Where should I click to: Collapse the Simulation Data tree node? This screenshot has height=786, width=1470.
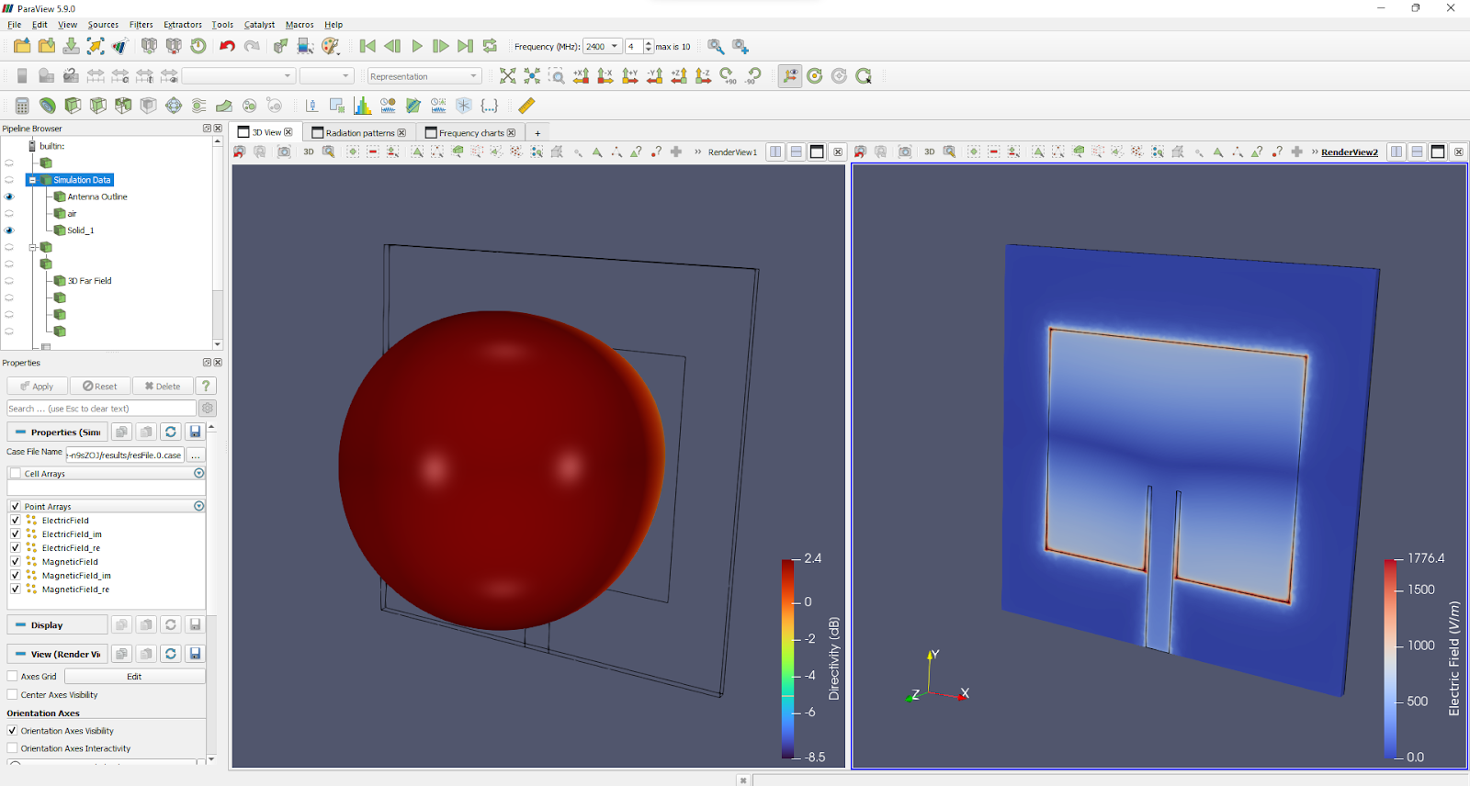click(32, 180)
